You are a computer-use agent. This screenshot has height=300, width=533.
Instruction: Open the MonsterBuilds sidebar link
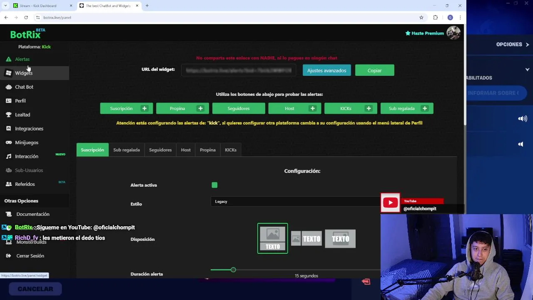coord(31,242)
